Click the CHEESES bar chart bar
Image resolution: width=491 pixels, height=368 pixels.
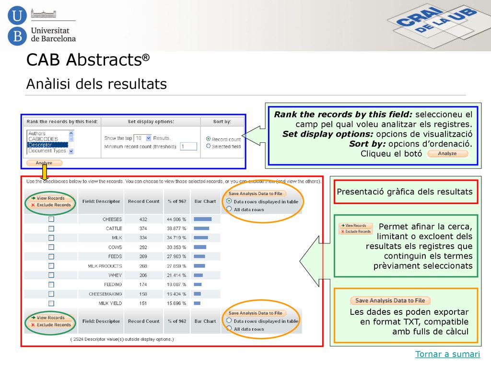tap(203, 219)
